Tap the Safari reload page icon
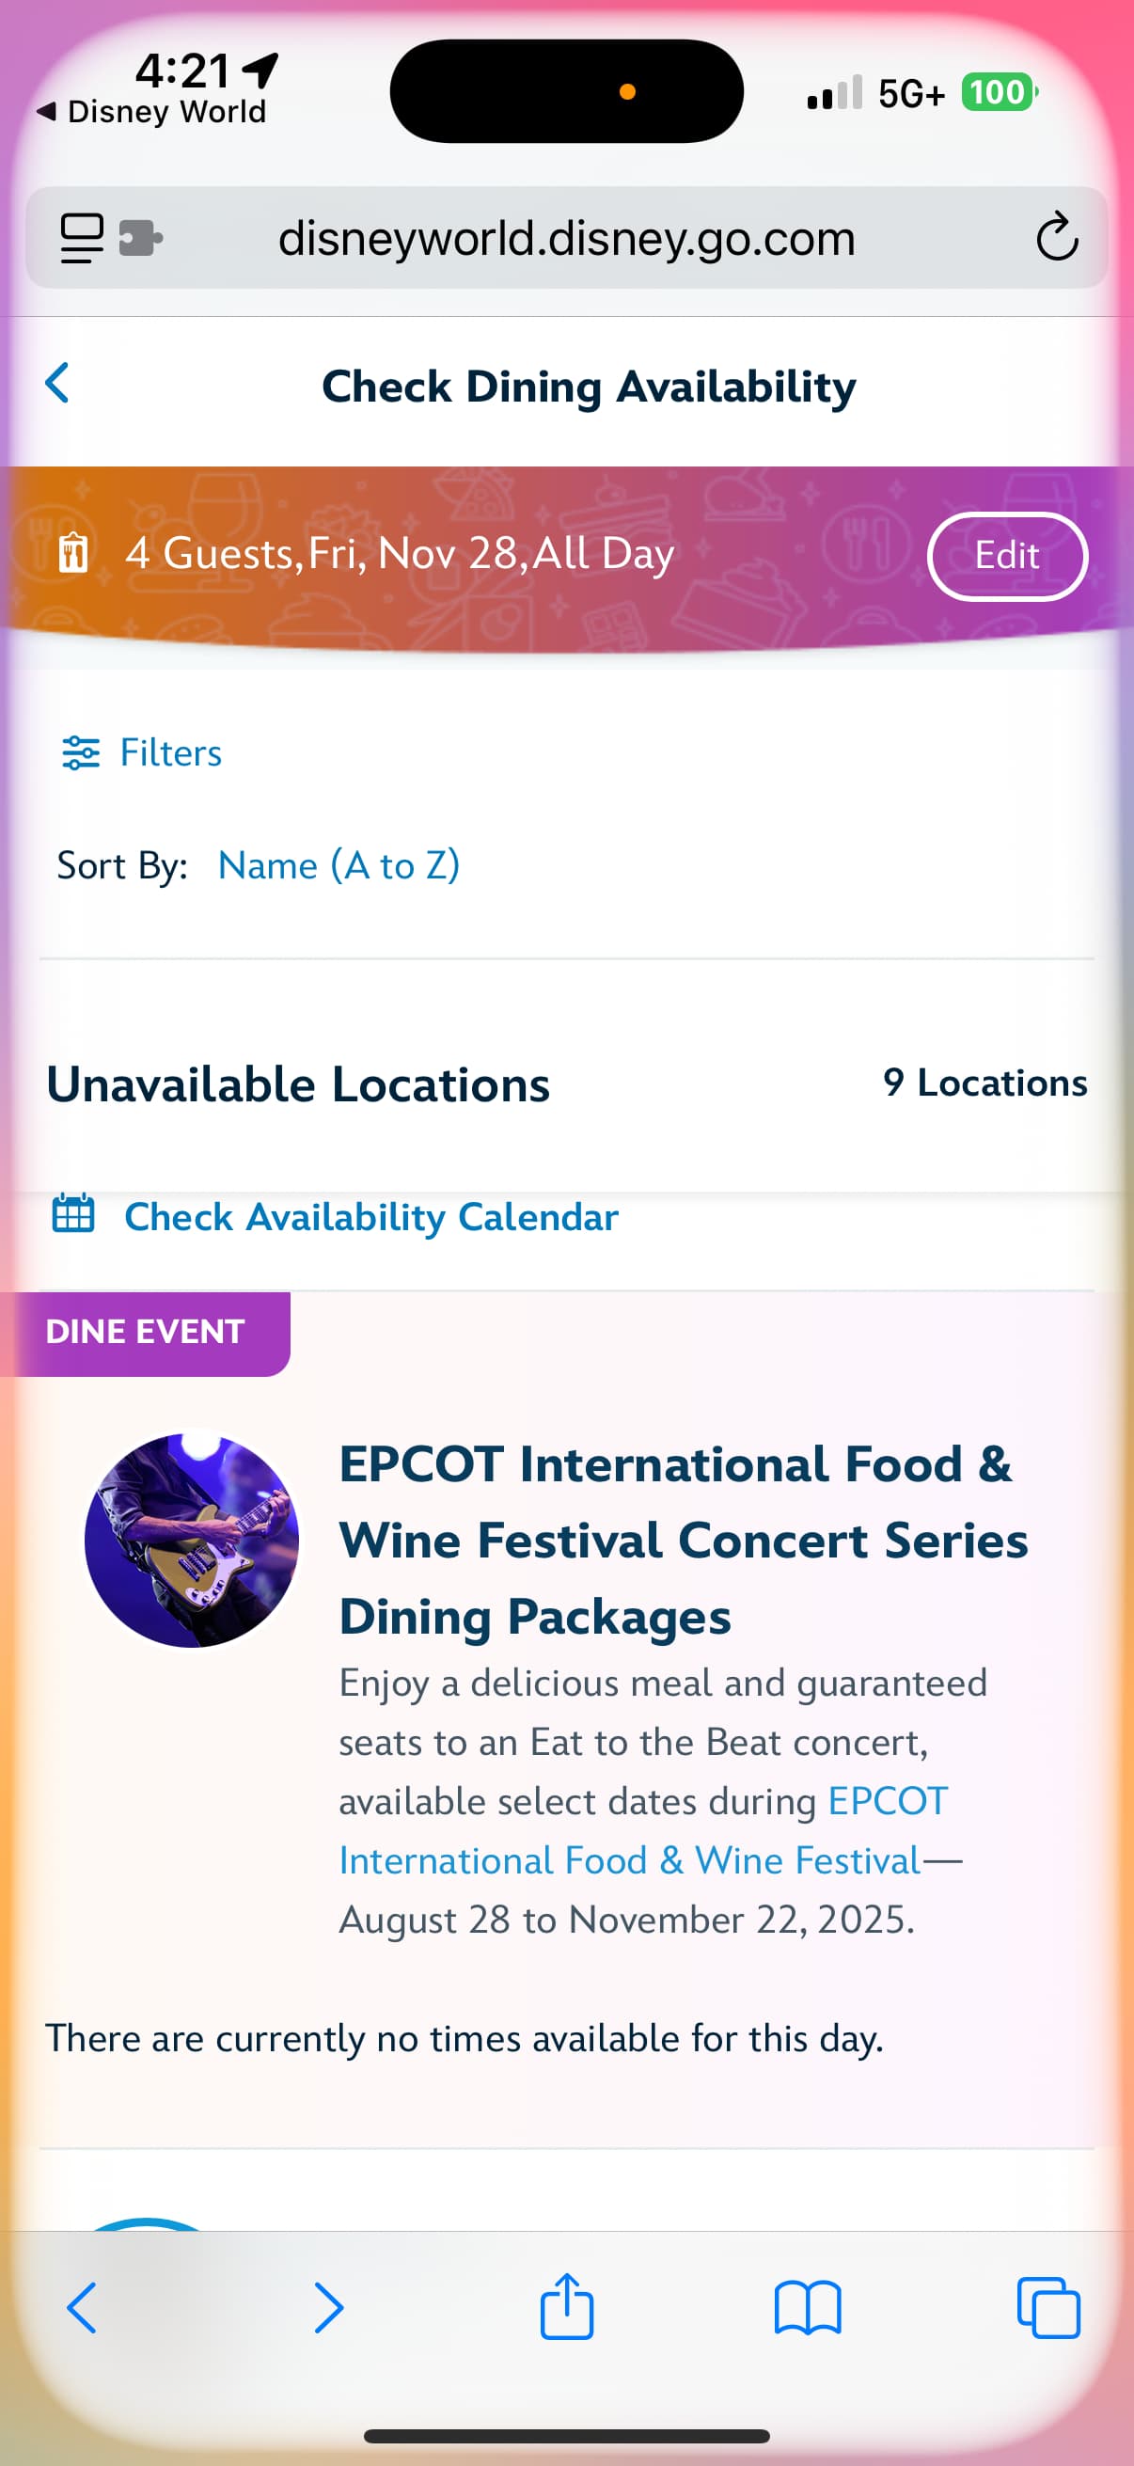Screen dimensions: 1134x2466 (1057, 237)
